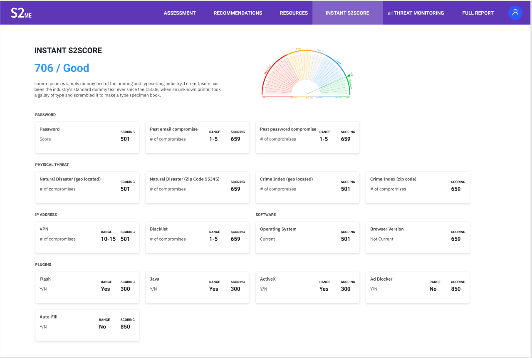Image resolution: width=532 pixels, height=358 pixels.
Task: Click the Operating System Current card
Action: tap(307, 237)
